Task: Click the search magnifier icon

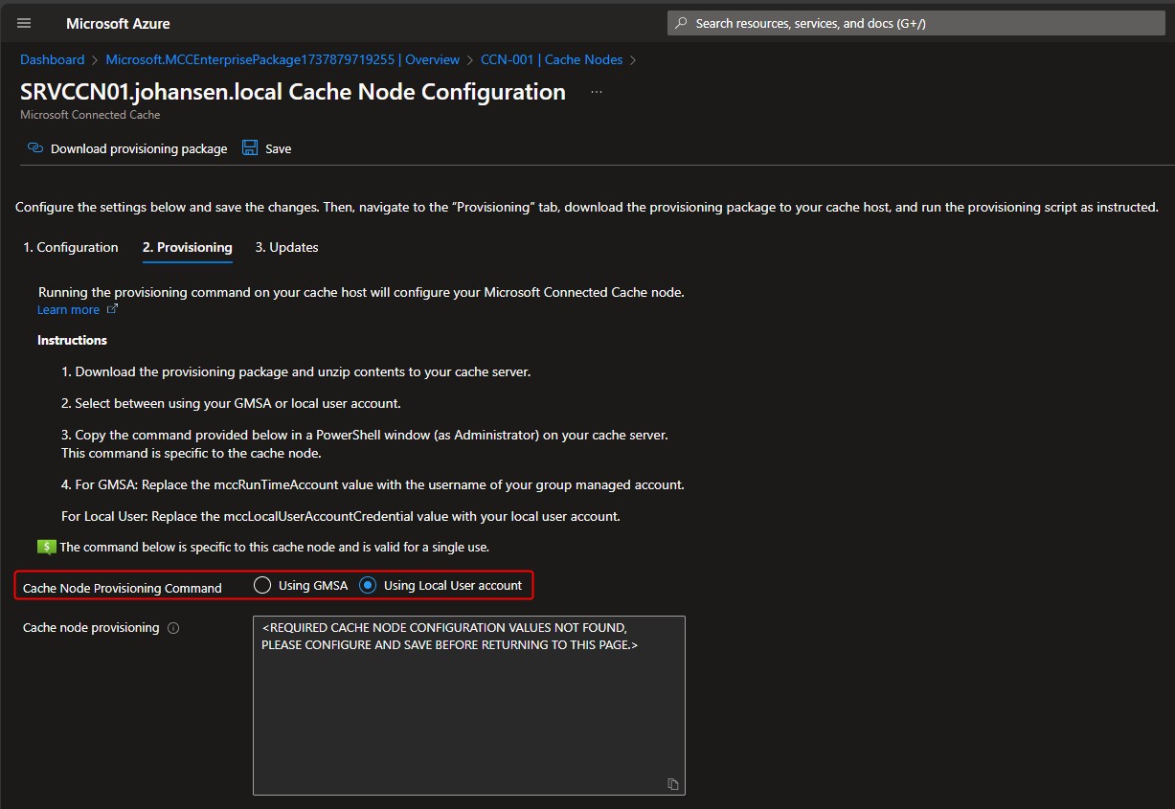Action: (x=681, y=23)
